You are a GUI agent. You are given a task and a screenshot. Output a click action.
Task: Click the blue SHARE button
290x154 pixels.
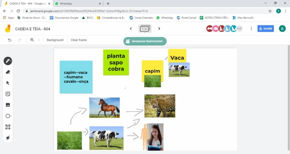[265, 29]
